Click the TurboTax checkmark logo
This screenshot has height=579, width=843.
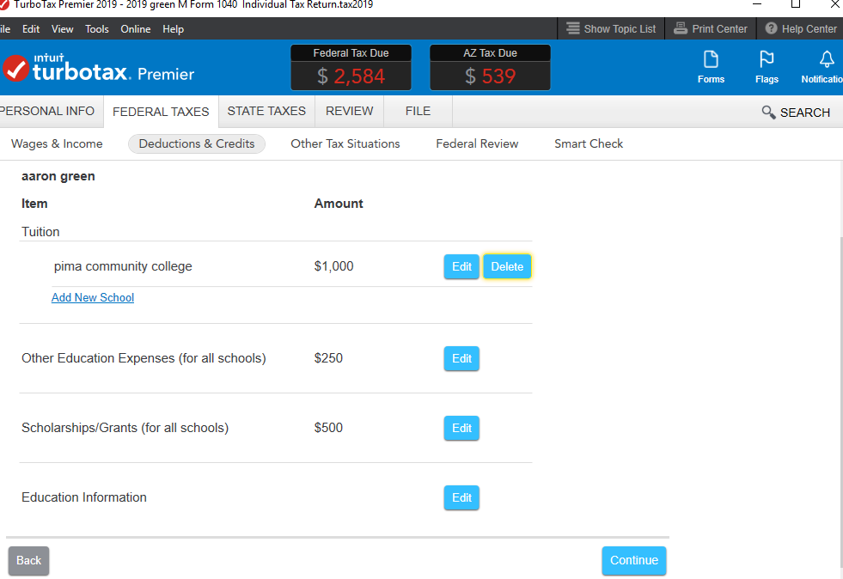tap(15, 69)
